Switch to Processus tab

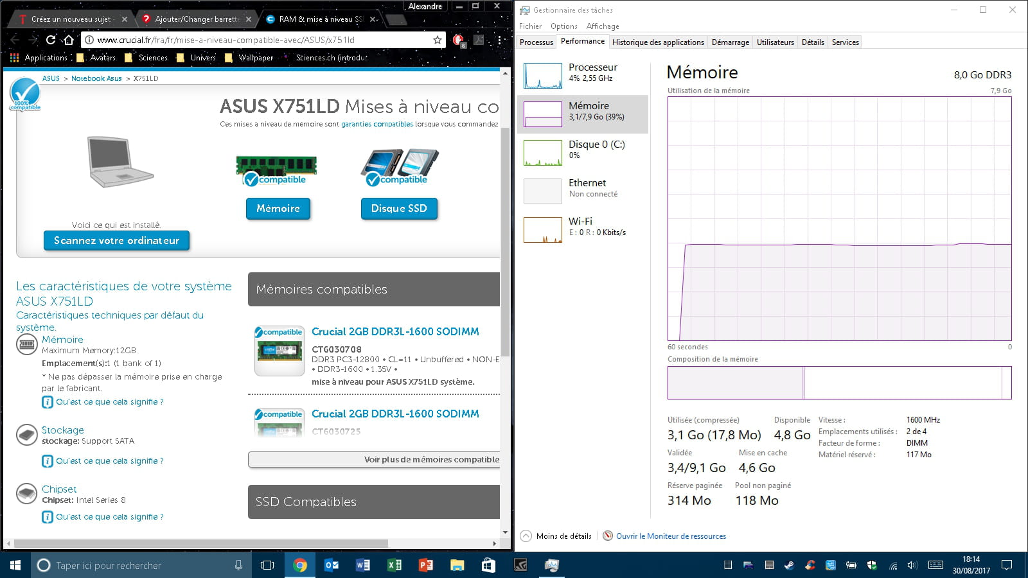pos(536,42)
